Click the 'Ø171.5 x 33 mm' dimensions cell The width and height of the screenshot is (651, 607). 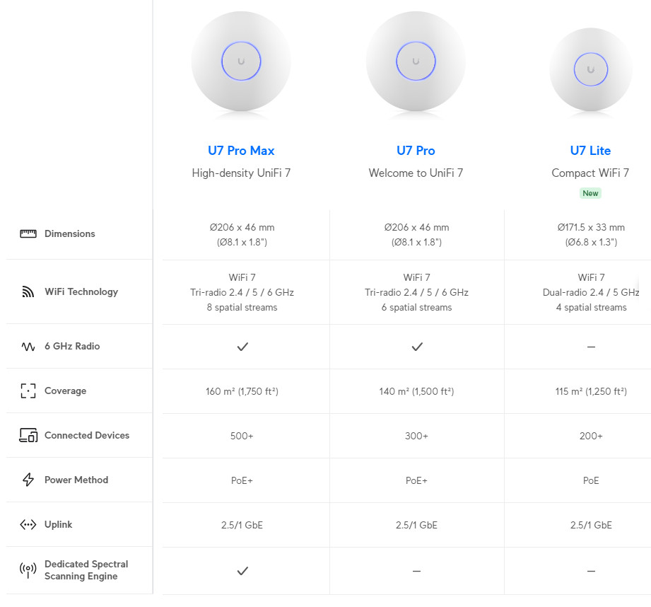coord(591,235)
